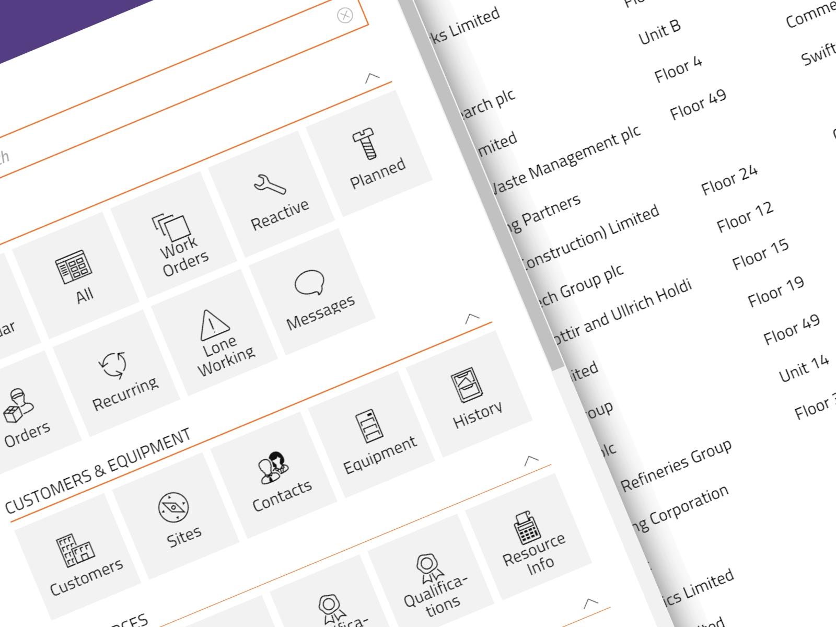Viewport: 836px width, 627px height.
Task: Open the Orders delivery person tile
Action: click(24, 414)
